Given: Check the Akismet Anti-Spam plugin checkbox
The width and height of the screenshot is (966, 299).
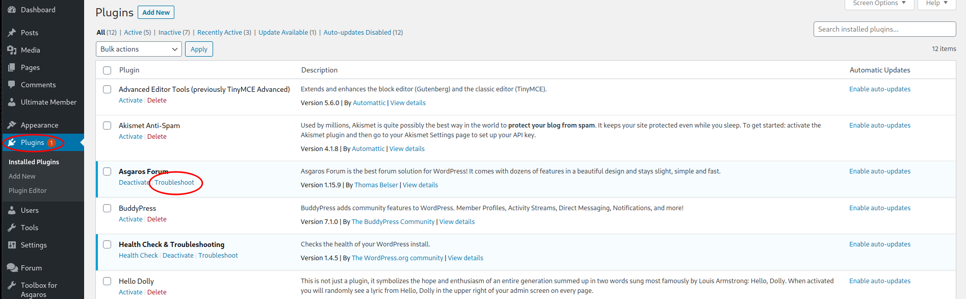Looking at the screenshot, I should click(107, 126).
